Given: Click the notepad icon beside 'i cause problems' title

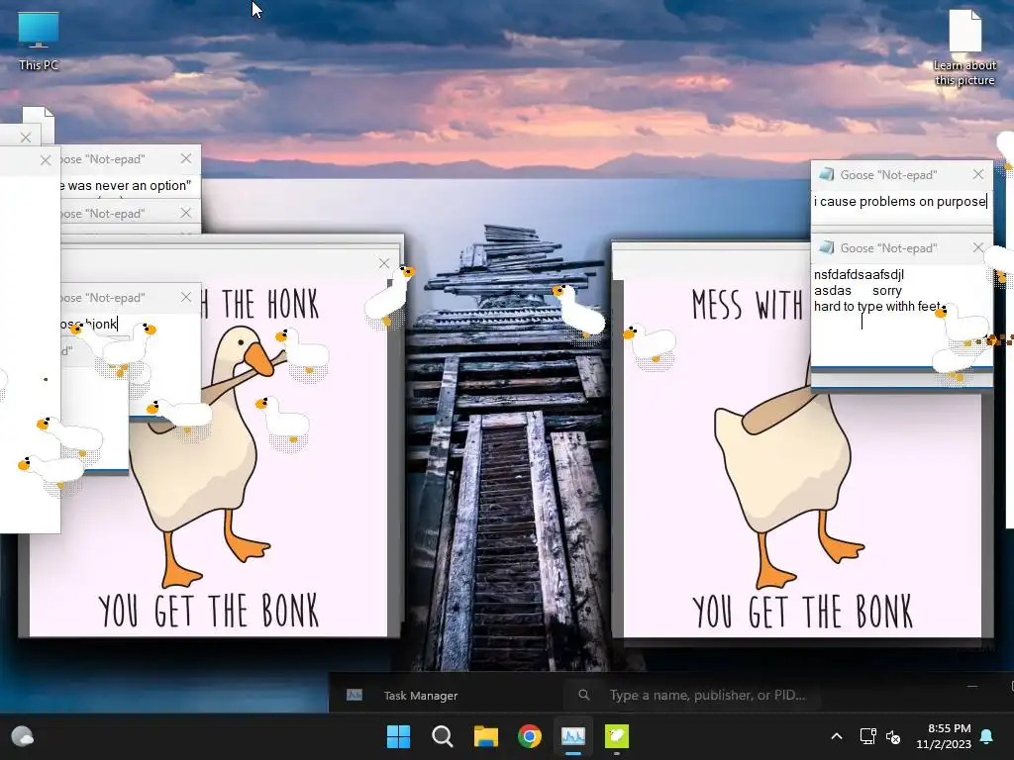Looking at the screenshot, I should tap(826, 174).
